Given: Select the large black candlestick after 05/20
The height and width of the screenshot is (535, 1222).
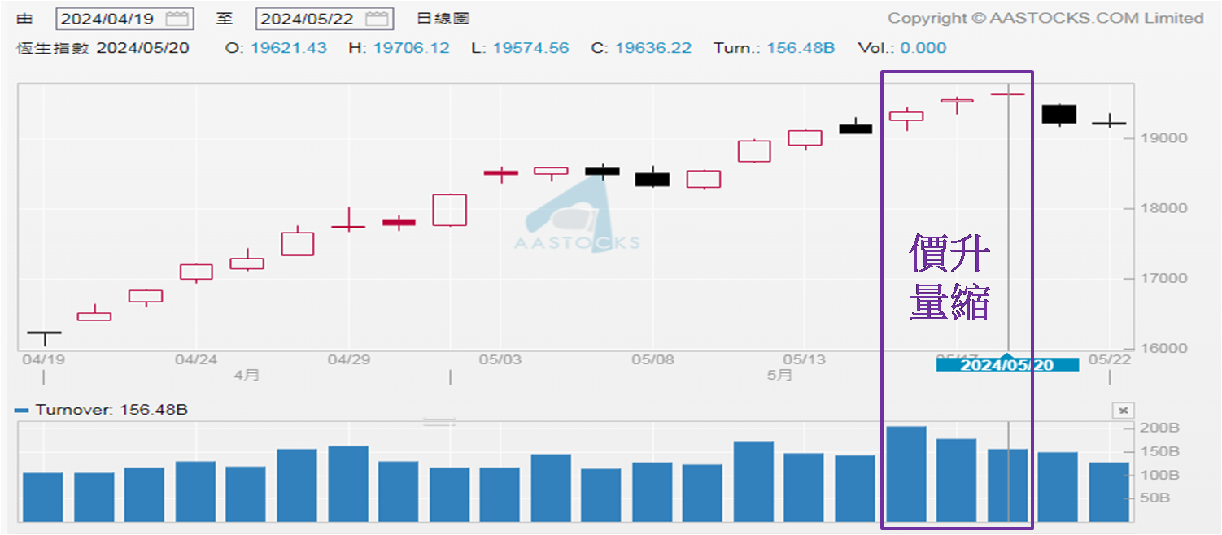Looking at the screenshot, I should point(1059,114).
